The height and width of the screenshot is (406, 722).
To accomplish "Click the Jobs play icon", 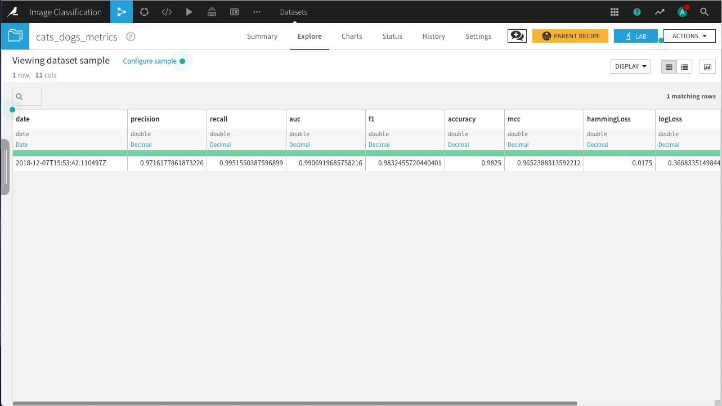I will (189, 12).
